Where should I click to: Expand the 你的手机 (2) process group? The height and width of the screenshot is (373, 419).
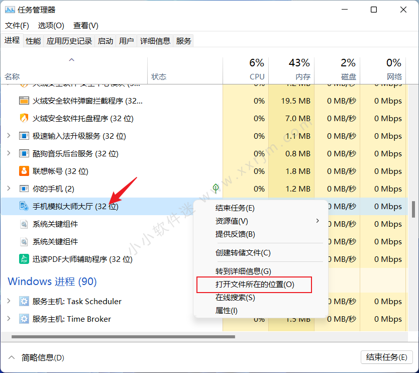pos(9,188)
